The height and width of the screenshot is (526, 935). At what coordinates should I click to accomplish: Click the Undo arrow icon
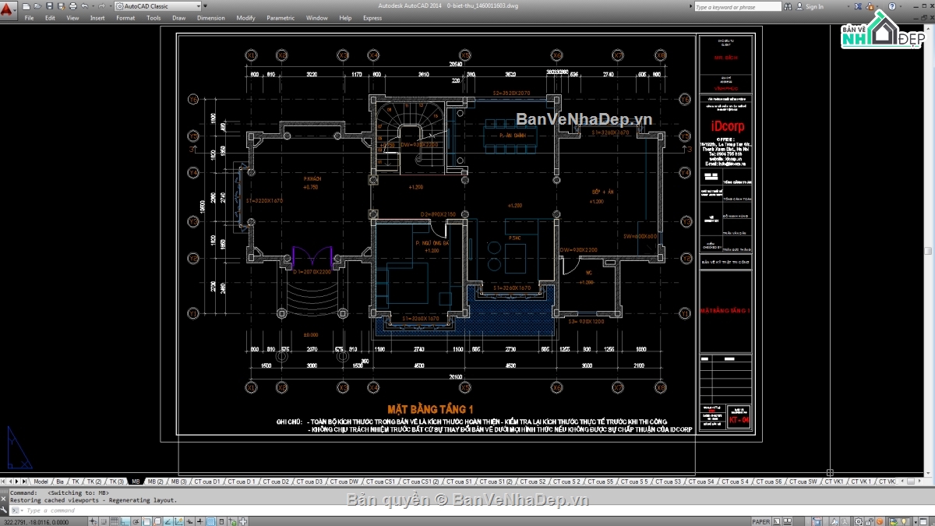[84, 6]
